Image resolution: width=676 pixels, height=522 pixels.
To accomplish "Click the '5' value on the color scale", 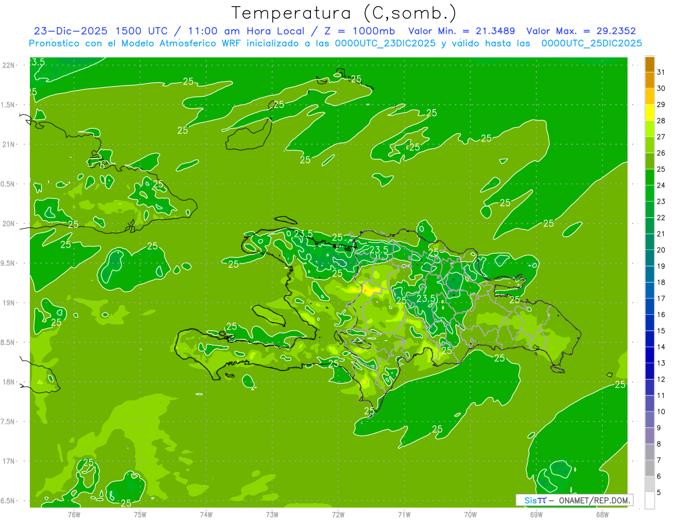I will click(660, 493).
